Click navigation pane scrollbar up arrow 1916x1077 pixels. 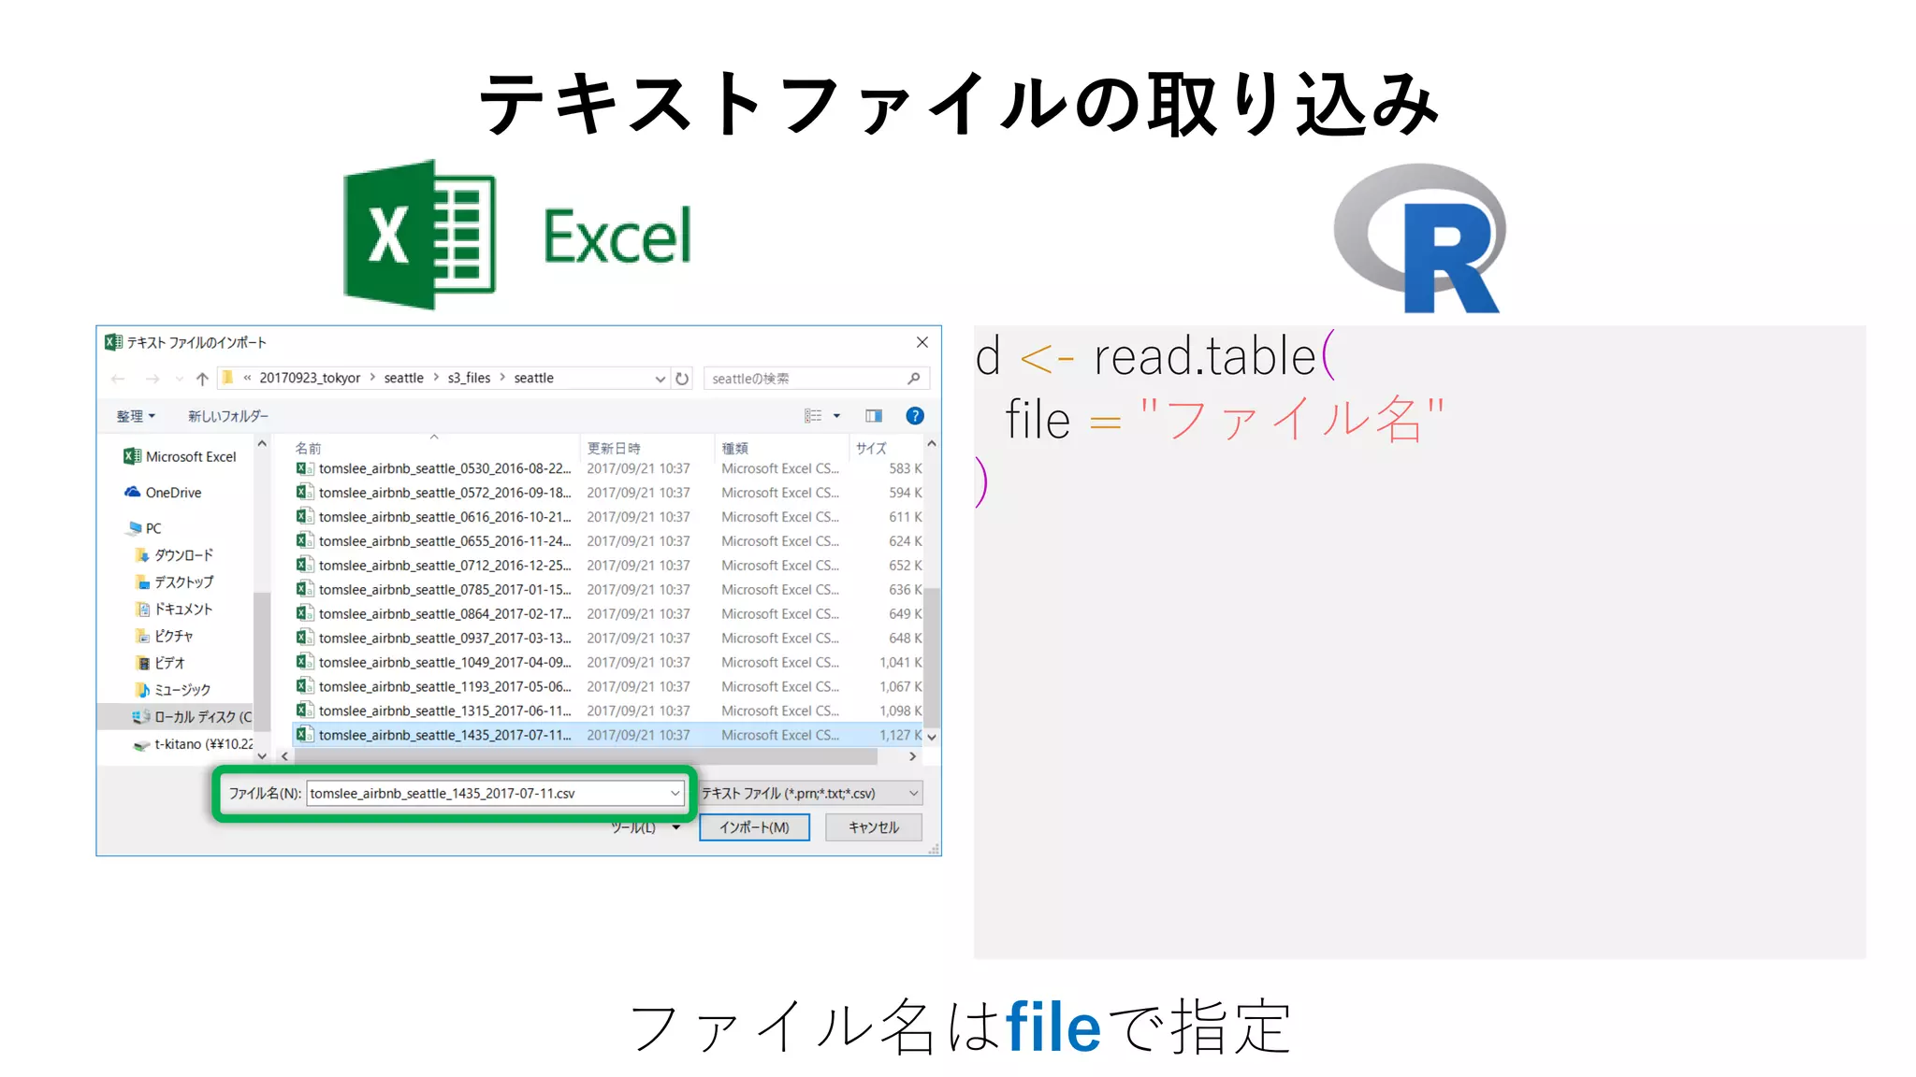pos(262,444)
